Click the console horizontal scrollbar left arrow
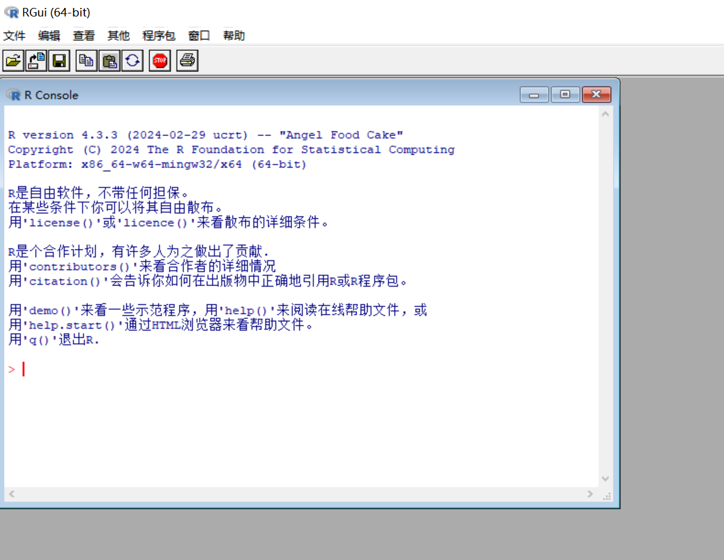This screenshot has height=560, width=724. pos(12,494)
